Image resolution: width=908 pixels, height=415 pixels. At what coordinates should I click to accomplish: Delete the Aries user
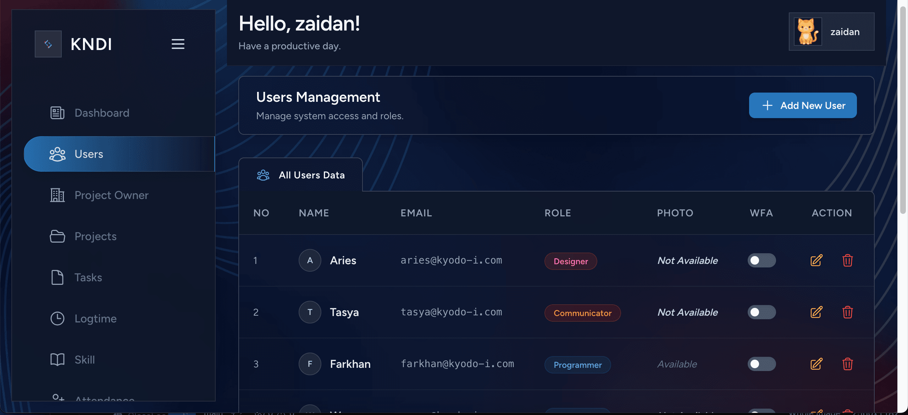[x=847, y=260]
